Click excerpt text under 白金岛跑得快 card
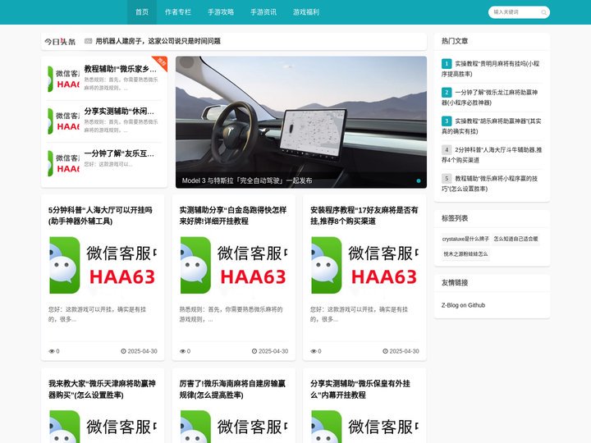 (231, 314)
